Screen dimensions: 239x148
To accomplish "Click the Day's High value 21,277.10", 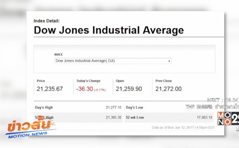I will click(x=113, y=107).
